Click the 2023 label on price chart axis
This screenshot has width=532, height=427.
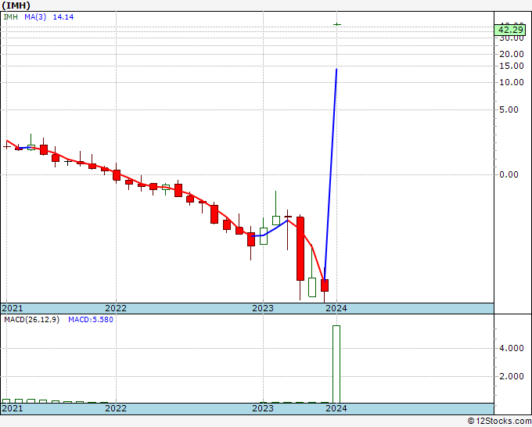pyautogui.click(x=263, y=308)
